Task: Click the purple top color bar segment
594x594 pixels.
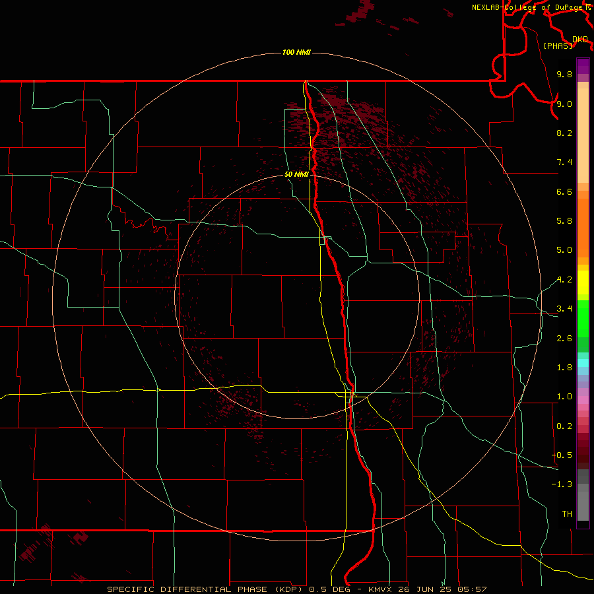Action: 583,66
